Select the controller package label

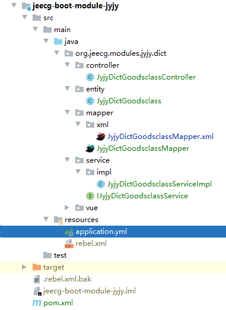click(x=103, y=65)
